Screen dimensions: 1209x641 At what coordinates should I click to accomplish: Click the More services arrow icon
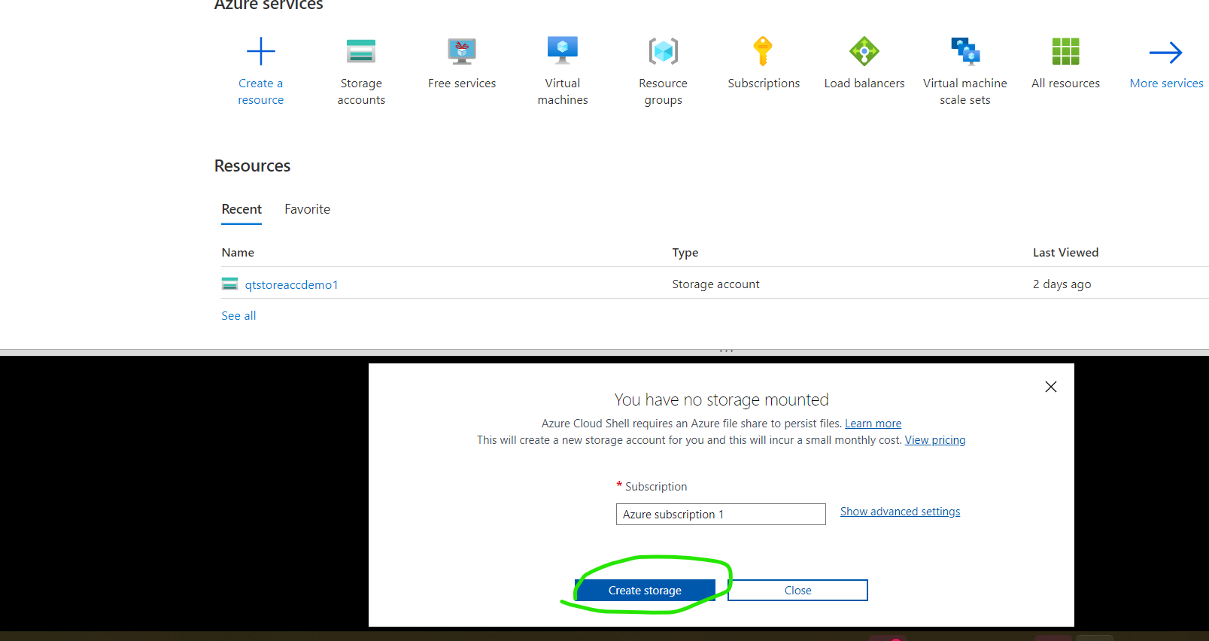coord(1166,53)
